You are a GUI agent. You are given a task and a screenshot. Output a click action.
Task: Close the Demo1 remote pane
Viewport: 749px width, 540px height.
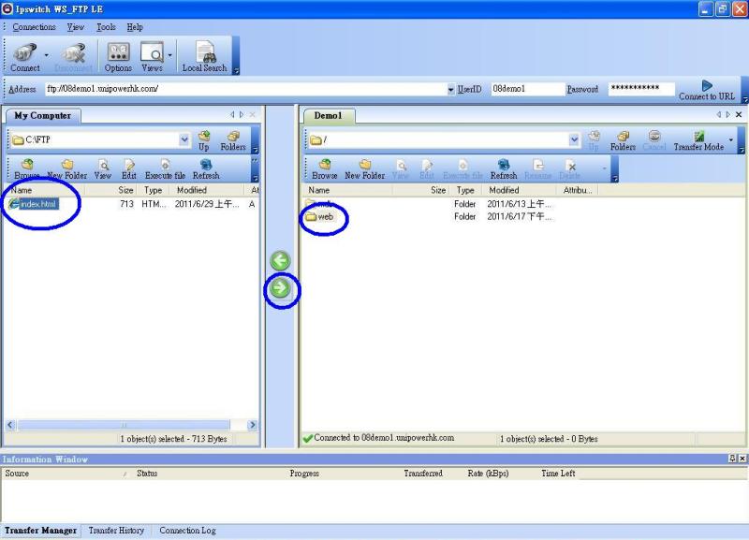pos(739,114)
